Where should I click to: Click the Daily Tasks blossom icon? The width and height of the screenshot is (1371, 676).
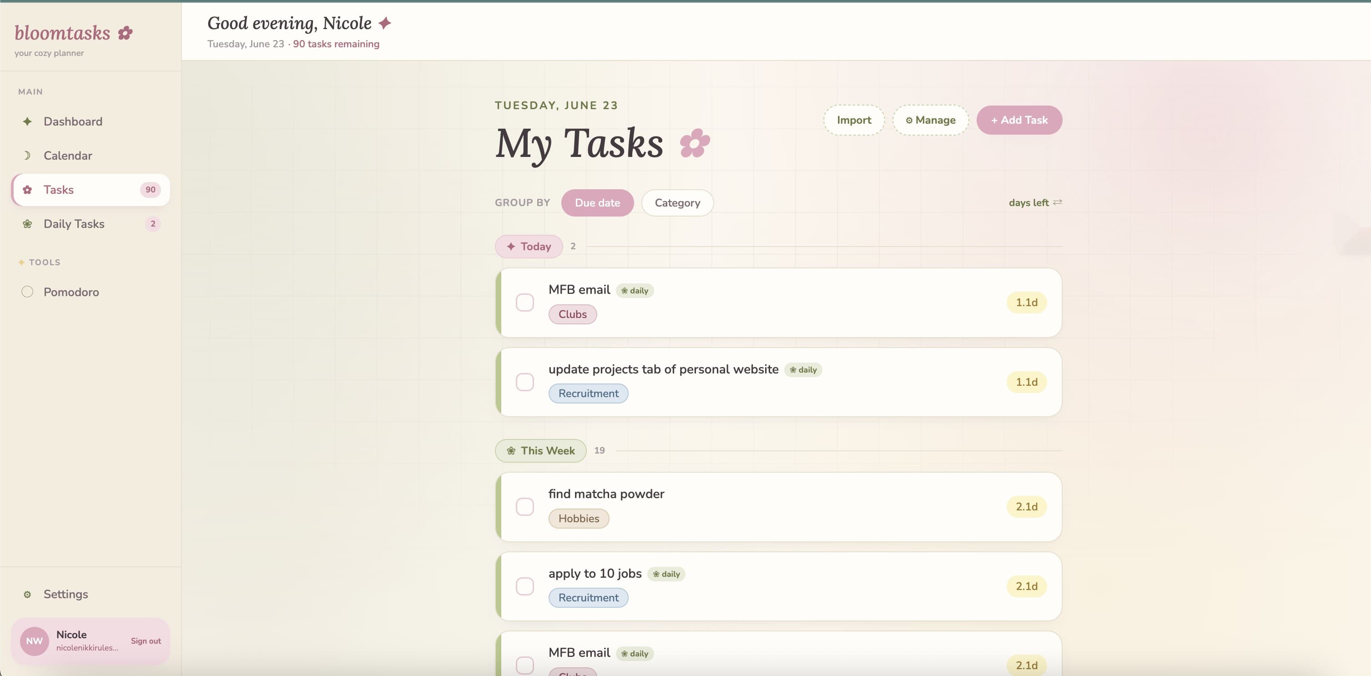27,223
